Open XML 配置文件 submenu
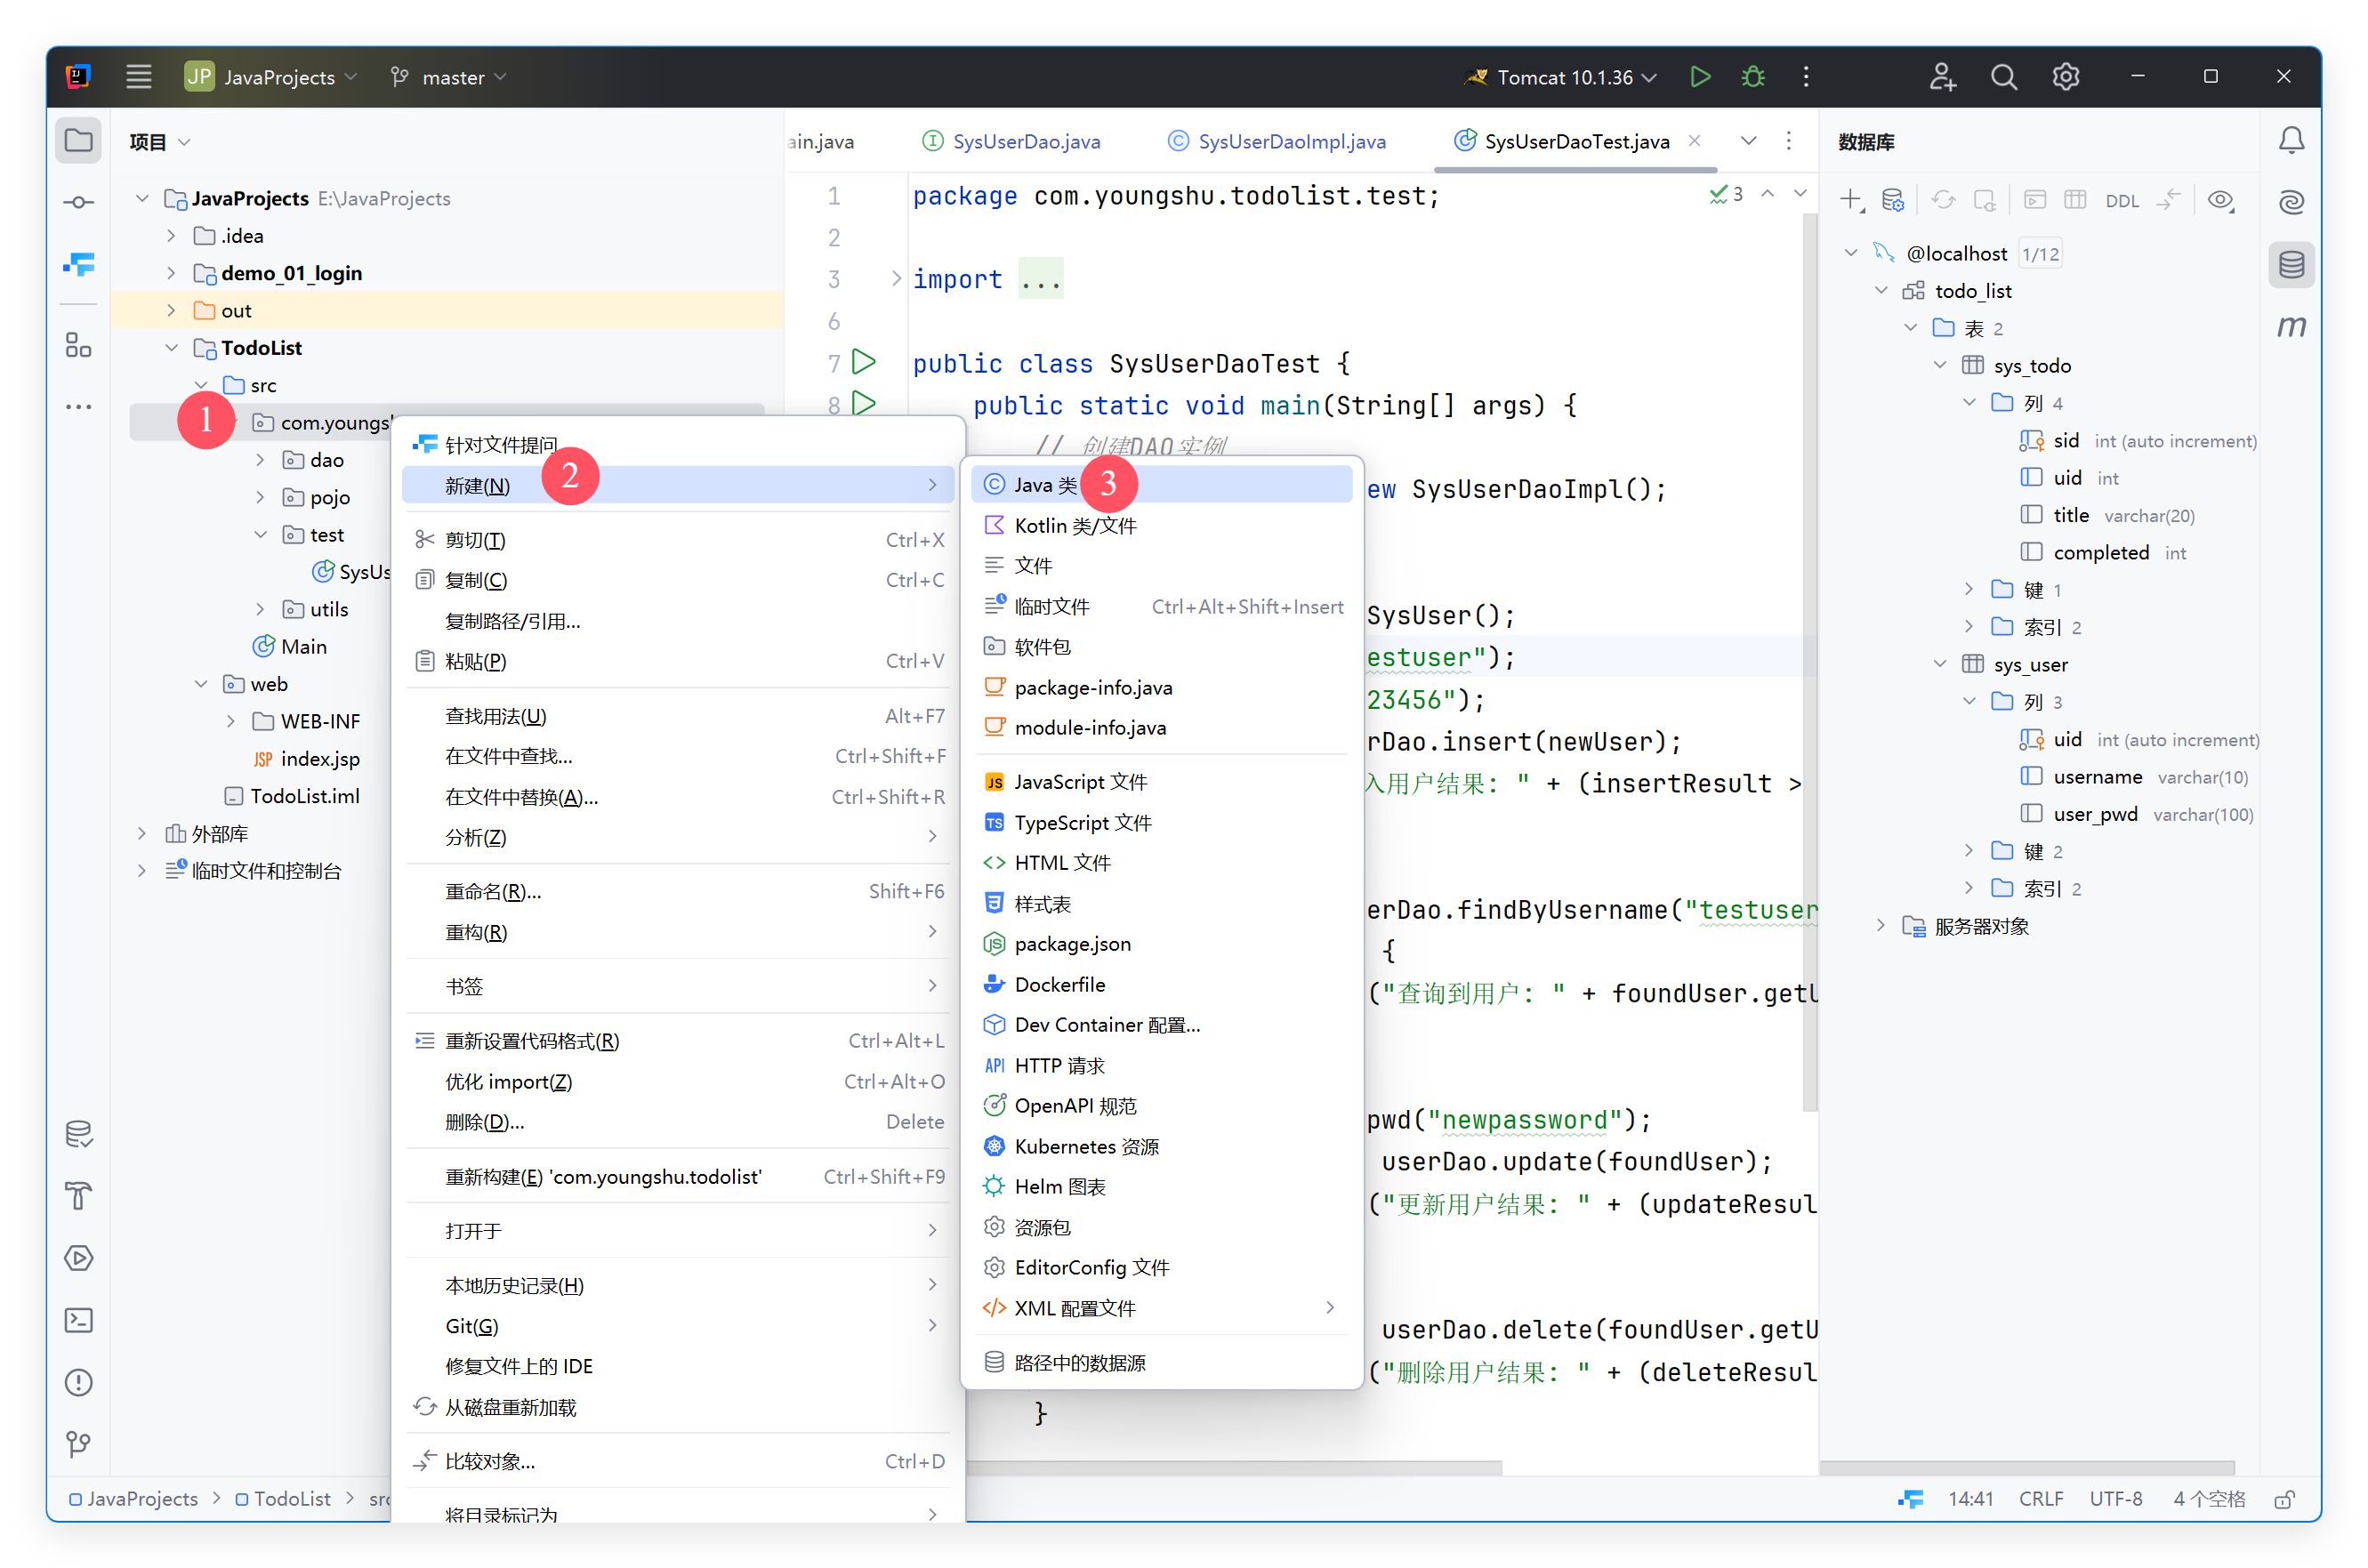This screenshot has height=1568, width=2368. pyautogui.click(x=1160, y=1308)
